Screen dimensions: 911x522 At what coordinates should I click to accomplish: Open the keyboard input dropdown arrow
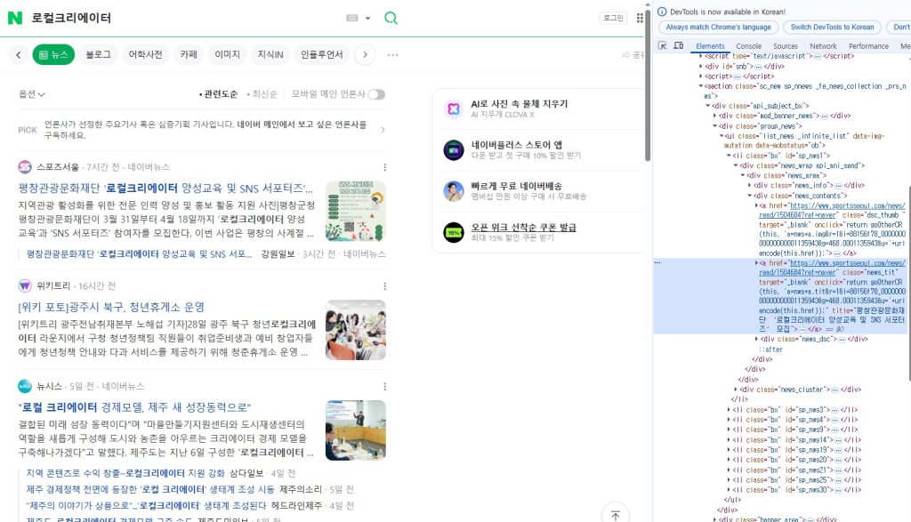[367, 18]
